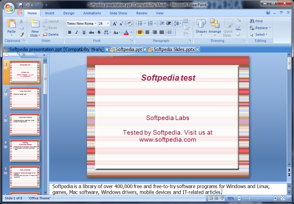Viewport: 294px width, 204px height.
Task: Toggle Strikethrough formatting
Action: tap(92, 32)
